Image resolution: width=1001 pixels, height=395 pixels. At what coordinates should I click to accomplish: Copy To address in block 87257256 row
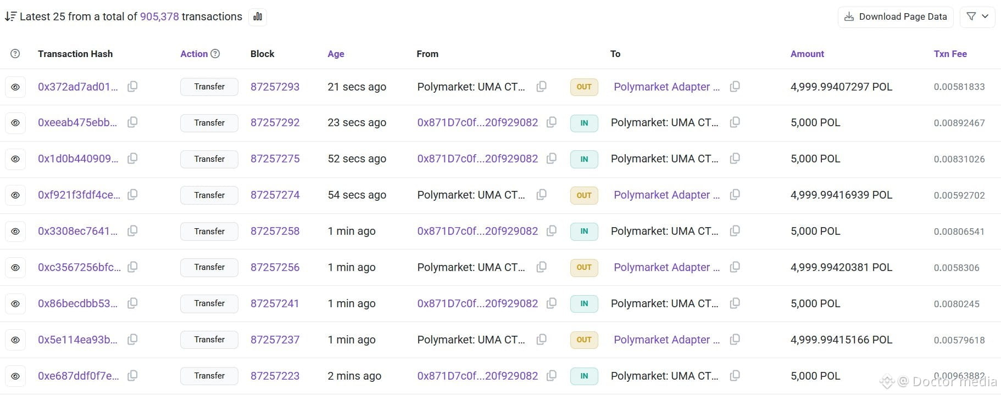click(x=735, y=267)
